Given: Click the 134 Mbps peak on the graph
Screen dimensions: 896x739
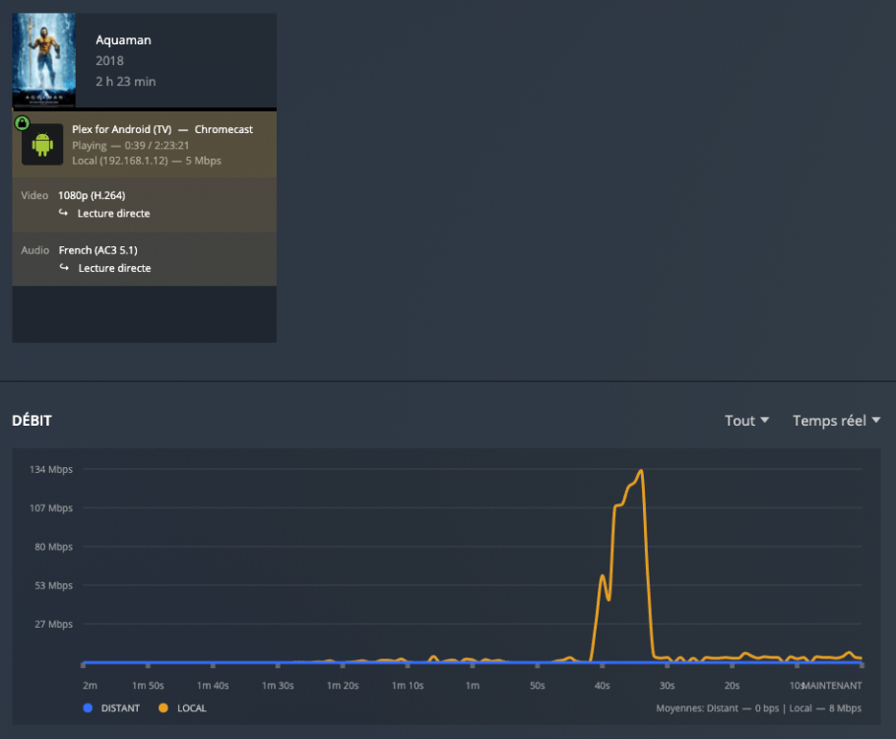Looking at the screenshot, I should point(641,471).
